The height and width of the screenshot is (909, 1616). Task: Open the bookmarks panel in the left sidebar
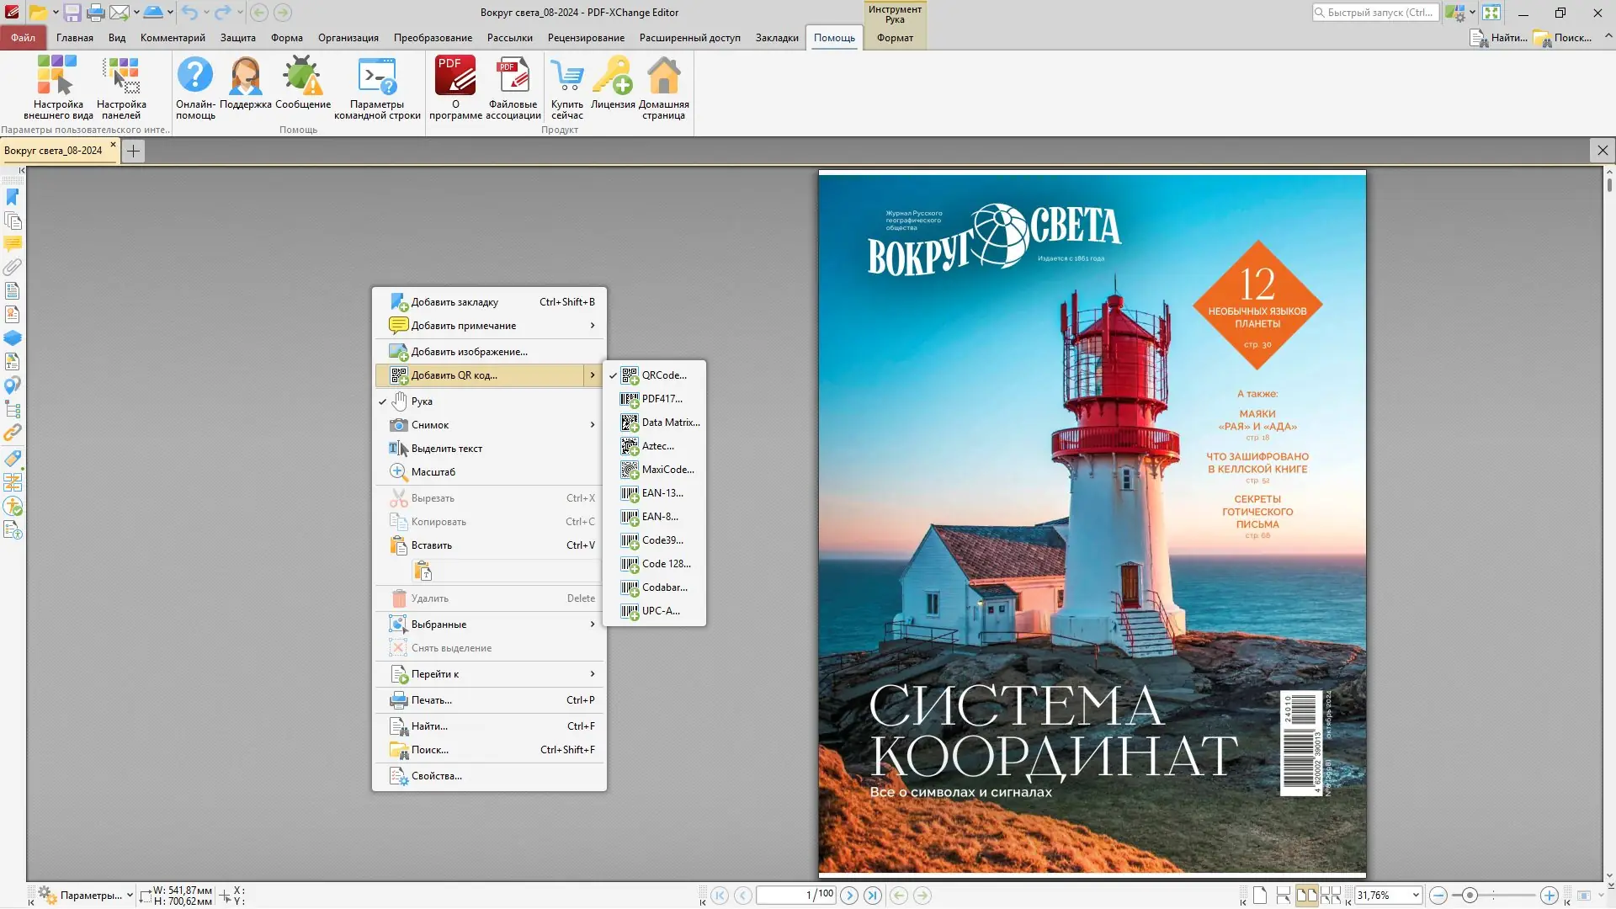13,197
